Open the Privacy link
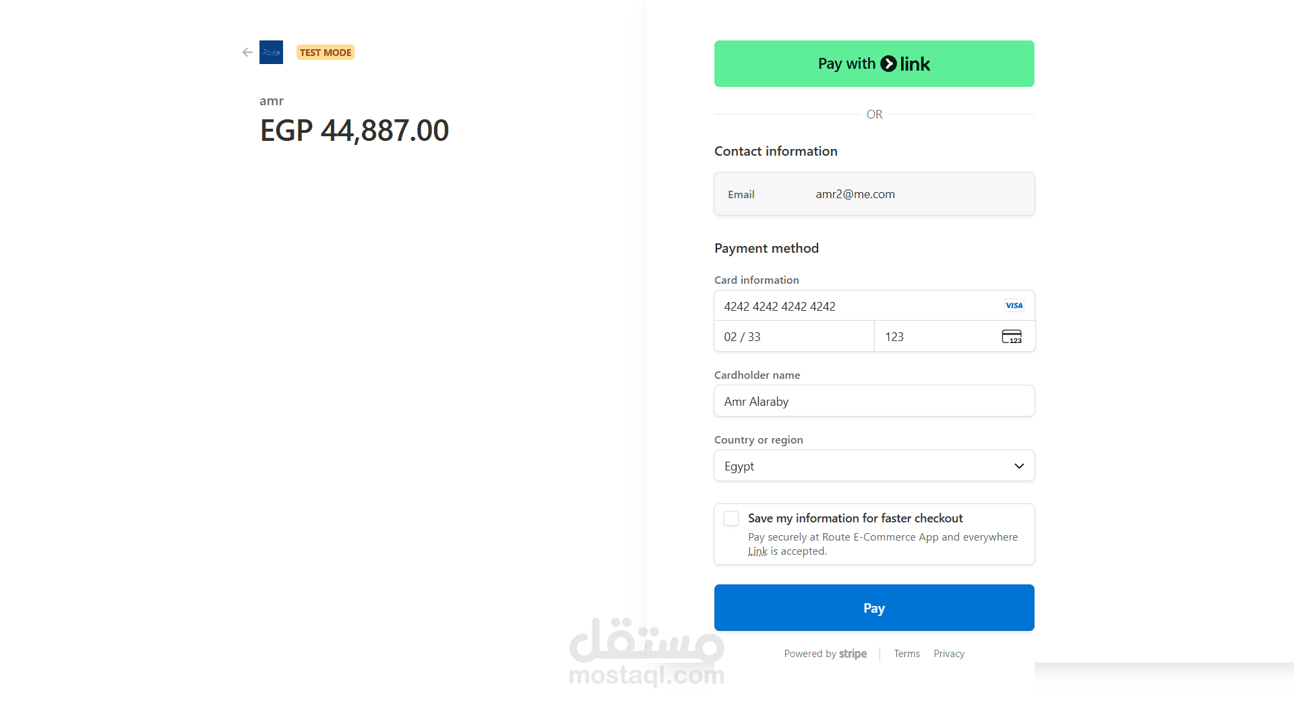The image size is (1294, 703). [948, 654]
